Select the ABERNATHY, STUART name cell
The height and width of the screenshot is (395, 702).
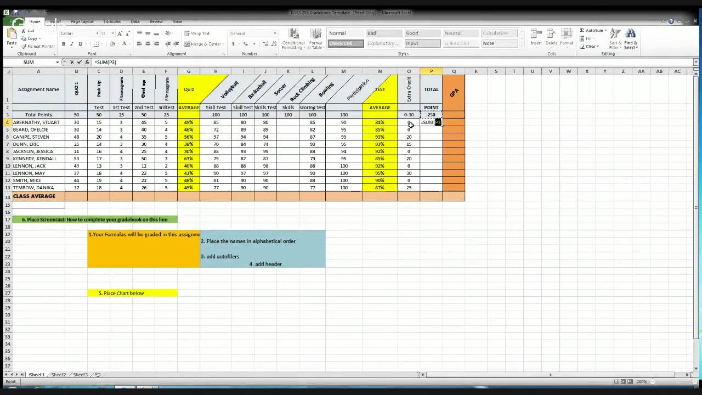click(x=38, y=122)
